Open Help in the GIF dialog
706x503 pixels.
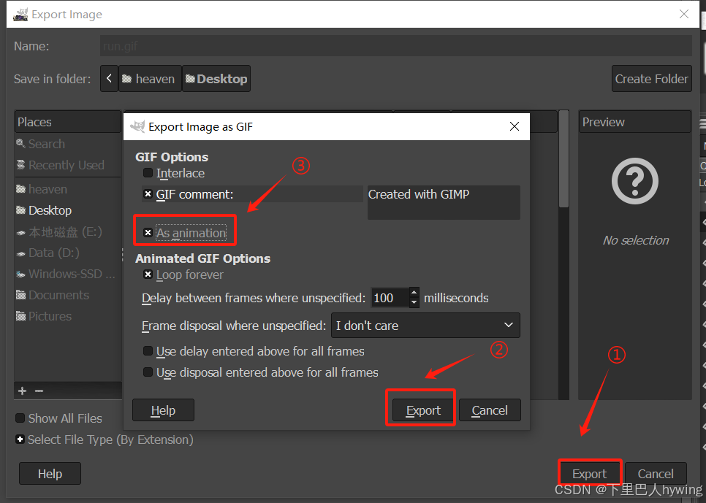pyautogui.click(x=163, y=410)
